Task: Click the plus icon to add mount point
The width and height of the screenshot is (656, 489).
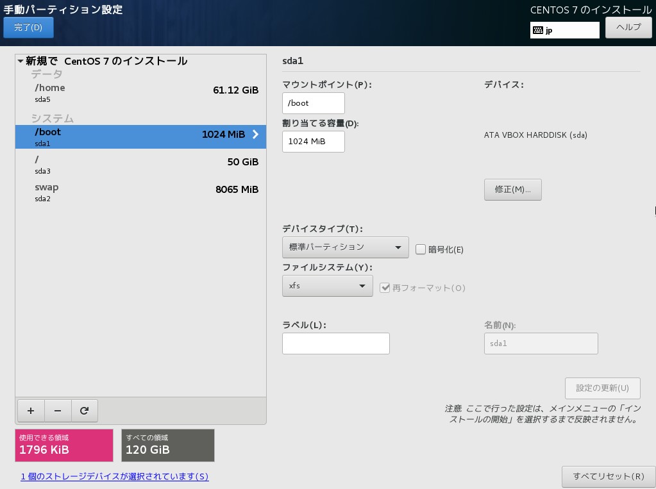Action: coord(31,411)
